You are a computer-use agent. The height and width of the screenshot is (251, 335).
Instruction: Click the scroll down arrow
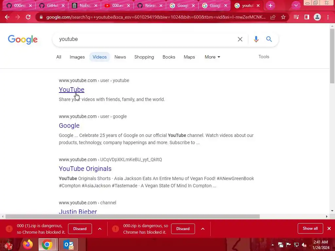click(332, 211)
